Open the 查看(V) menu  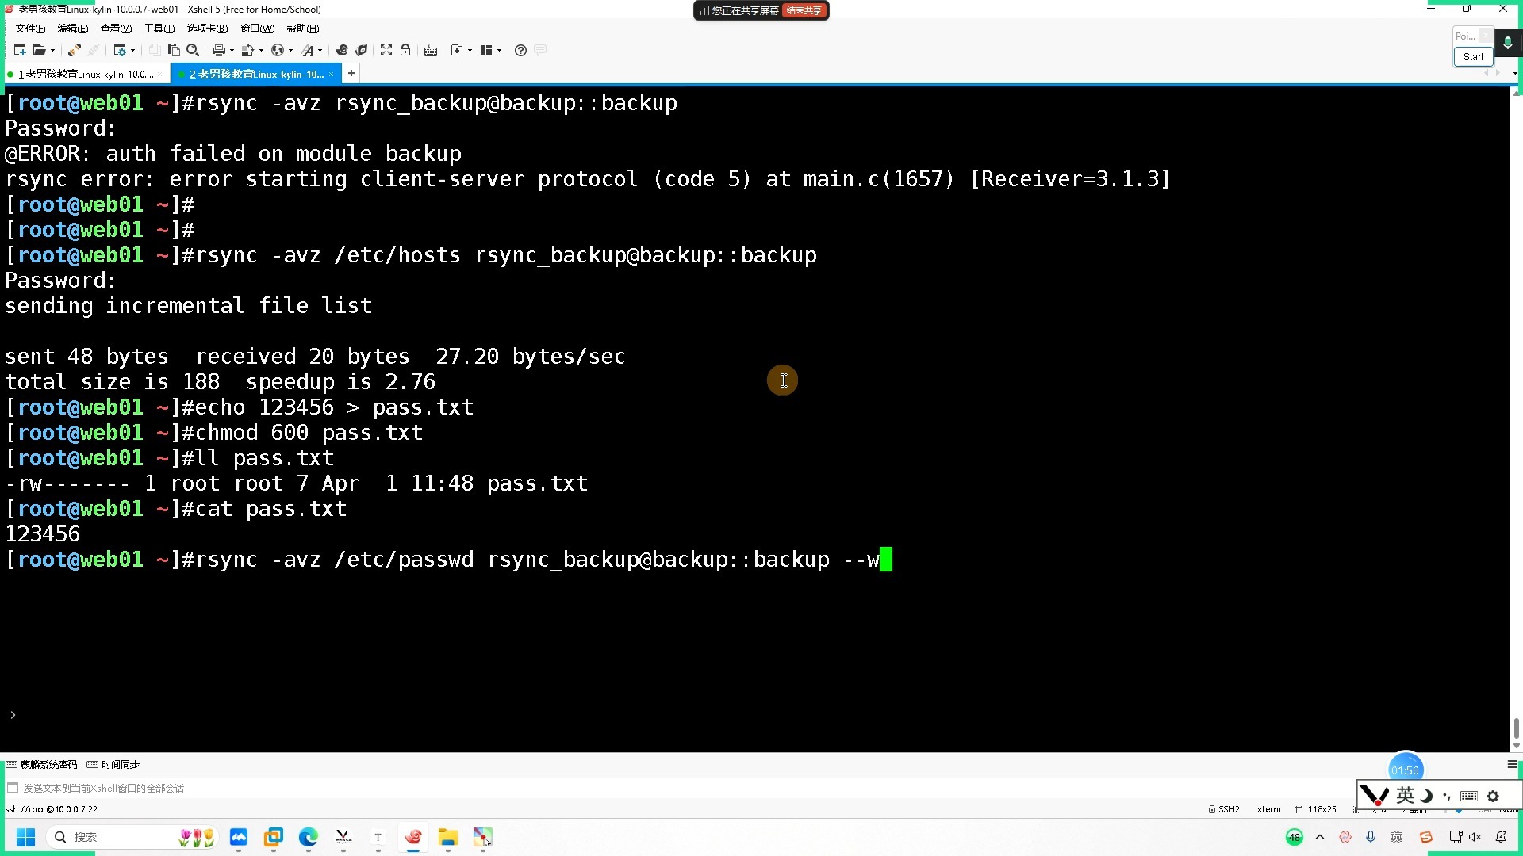[116, 29]
